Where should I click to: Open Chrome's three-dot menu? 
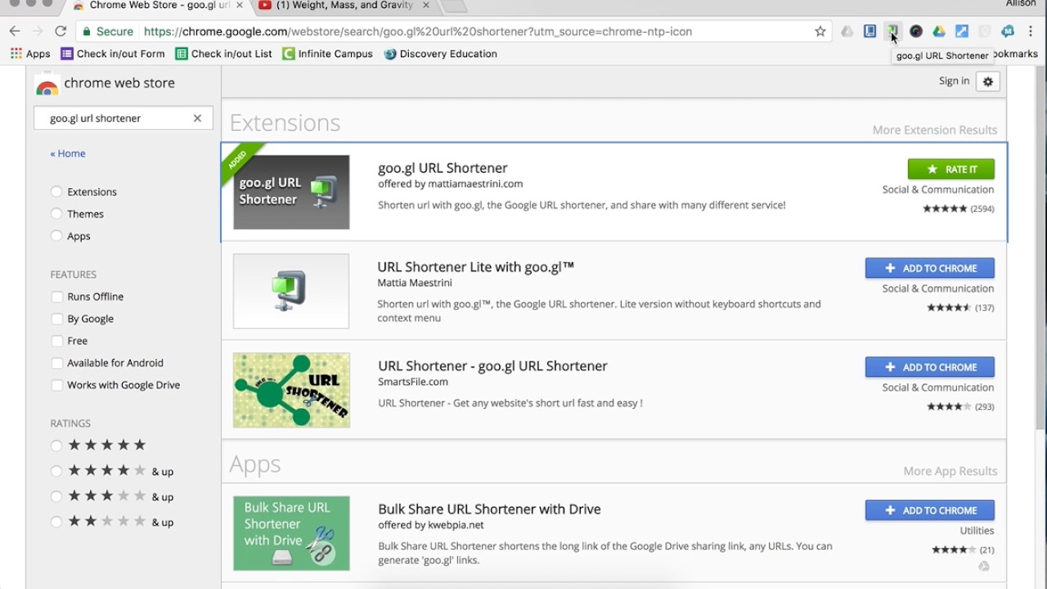[x=1031, y=31]
